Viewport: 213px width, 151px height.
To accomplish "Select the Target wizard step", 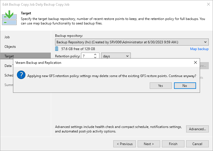I will [x=25, y=56].
